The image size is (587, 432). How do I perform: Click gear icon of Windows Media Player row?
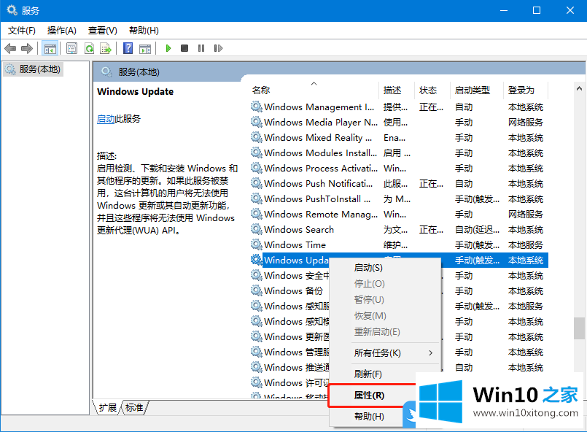click(257, 123)
